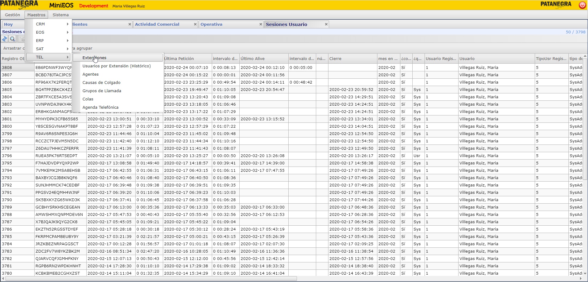Viewport: 588px width, 282px height.
Task: Sort by Usuario Regis... column header
Action: (441, 58)
